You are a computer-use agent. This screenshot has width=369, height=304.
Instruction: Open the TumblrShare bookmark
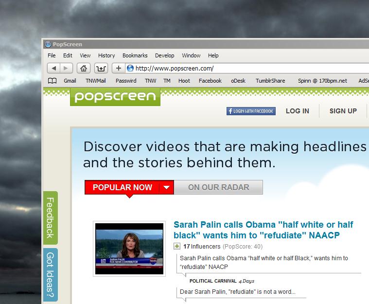pyautogui.click(x=270, y=81)
